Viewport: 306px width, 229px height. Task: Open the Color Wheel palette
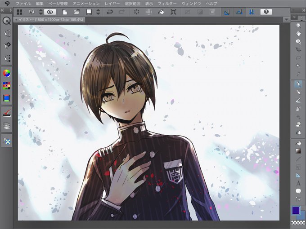[7, 73]
